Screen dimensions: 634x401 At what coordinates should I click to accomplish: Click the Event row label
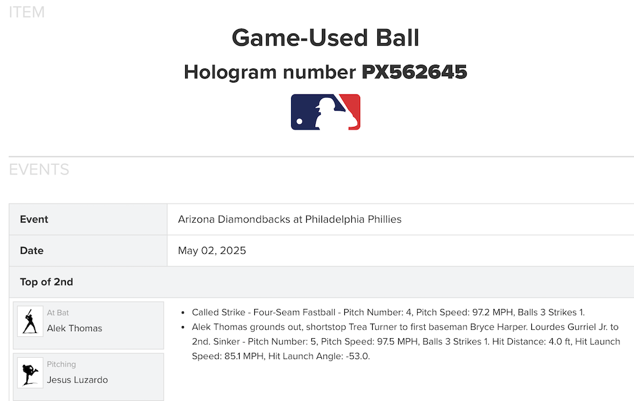[34, 220]
